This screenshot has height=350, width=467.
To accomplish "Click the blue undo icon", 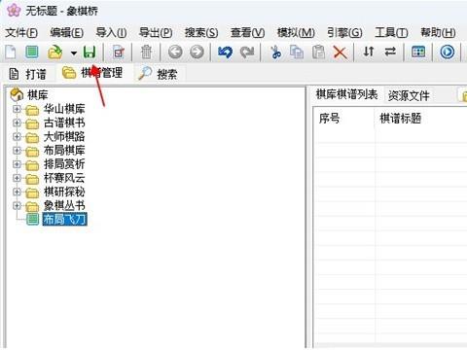I will tap(225, 52).
